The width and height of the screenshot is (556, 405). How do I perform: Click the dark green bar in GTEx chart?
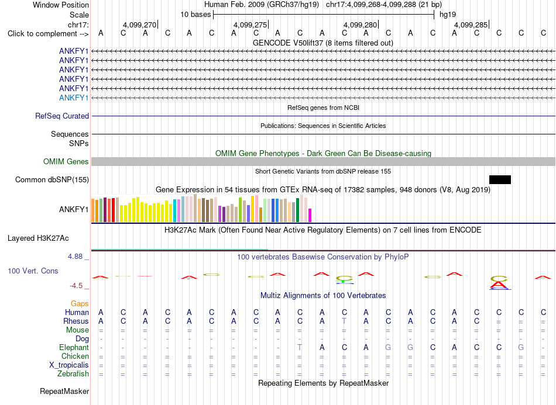(297, 210)
